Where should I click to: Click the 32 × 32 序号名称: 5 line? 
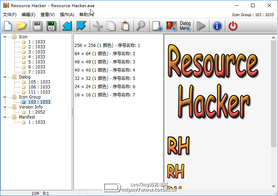click(105, 78)
